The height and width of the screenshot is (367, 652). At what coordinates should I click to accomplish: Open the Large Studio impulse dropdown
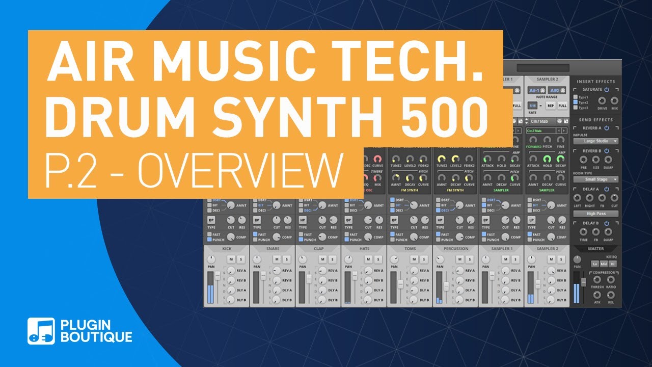coord(596,141)
